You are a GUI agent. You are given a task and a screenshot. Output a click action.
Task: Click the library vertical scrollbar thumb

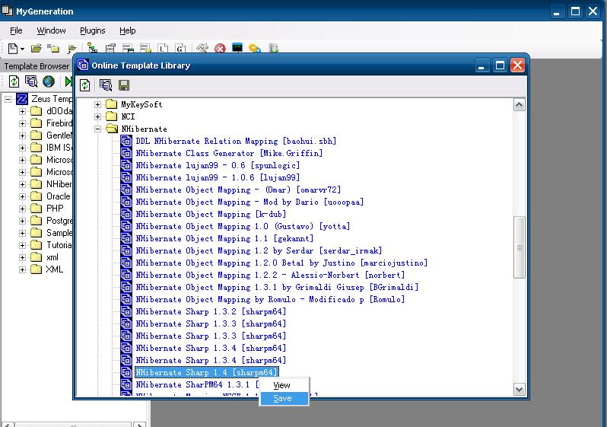coord(519,247)
